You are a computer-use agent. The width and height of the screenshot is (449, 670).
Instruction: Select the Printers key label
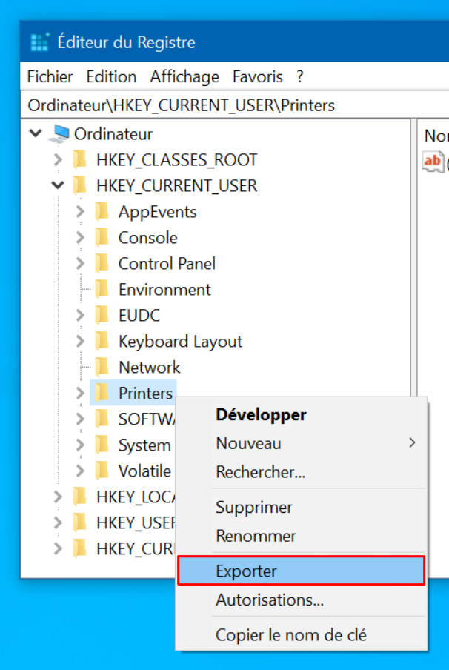pos(146,393)
